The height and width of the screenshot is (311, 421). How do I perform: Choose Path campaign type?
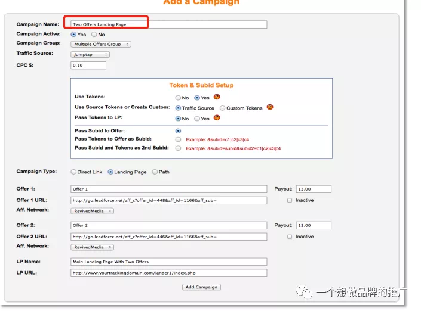tap(155, 172)
